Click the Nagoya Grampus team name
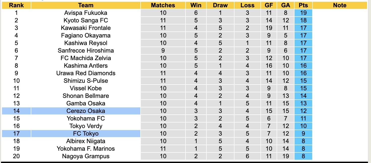Screen dimensions: 371x163 click(86, 156)
